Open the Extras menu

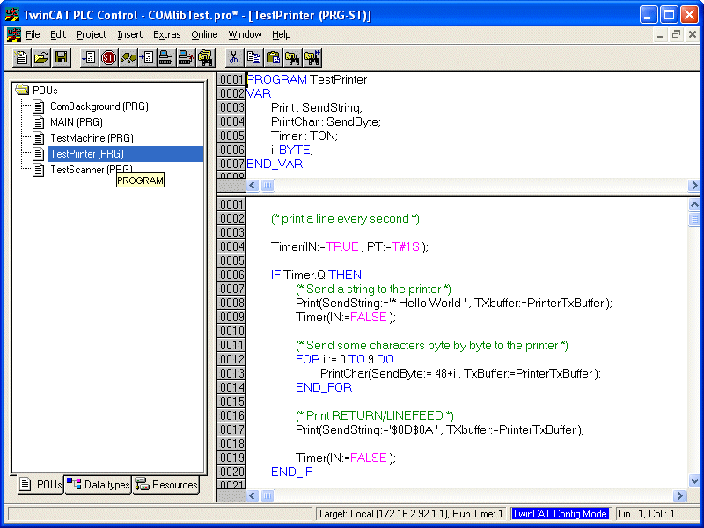[167, 34]
